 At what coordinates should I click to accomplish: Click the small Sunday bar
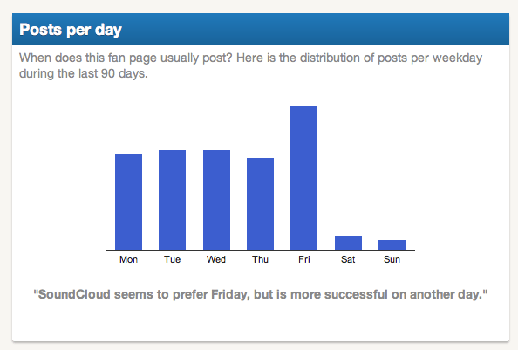pos(392,245)
